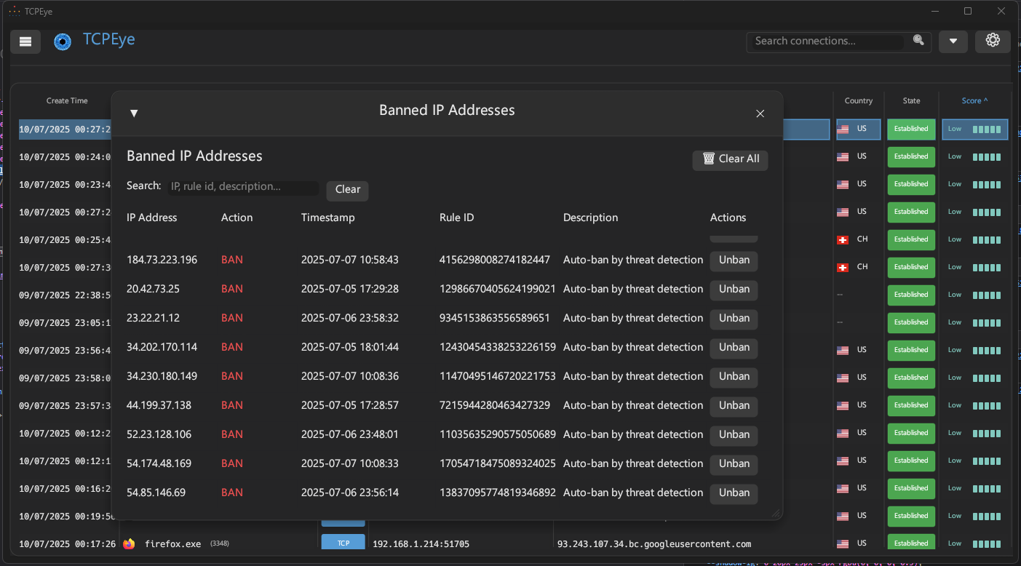Click BAN label for 52.23.128.106
This screenshot has width=1021, height=566.
pyautogui.click(x=232, y=434)
